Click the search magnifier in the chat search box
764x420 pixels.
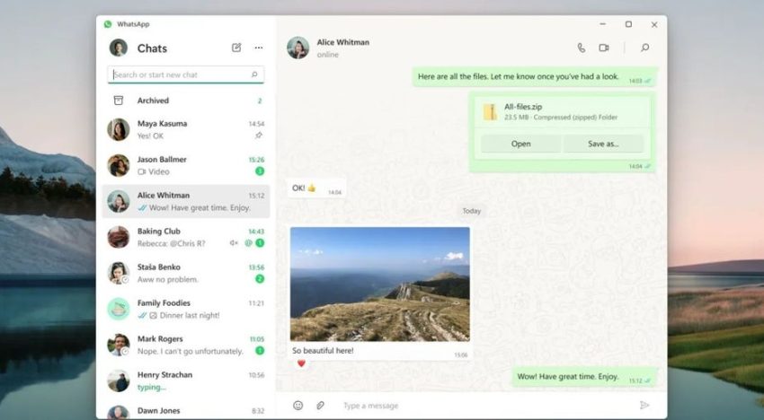[x=254, y=74]
